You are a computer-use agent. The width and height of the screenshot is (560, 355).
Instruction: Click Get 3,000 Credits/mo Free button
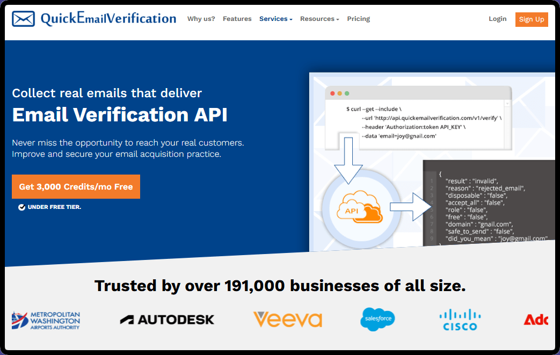coord(76,187)
